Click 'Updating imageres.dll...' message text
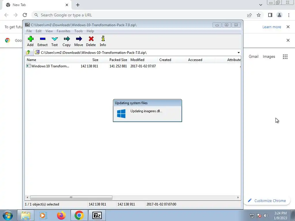This screenshot has height=221, width=295. [x=146, y=111]
